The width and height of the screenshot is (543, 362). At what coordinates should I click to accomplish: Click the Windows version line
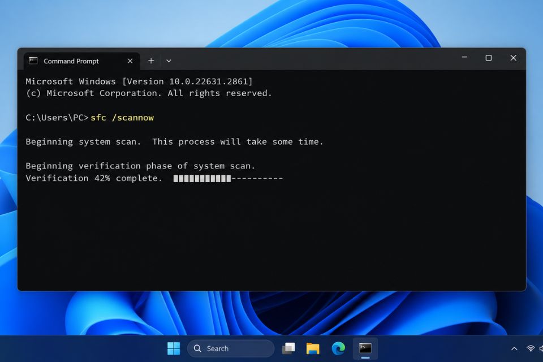[139, 81]
